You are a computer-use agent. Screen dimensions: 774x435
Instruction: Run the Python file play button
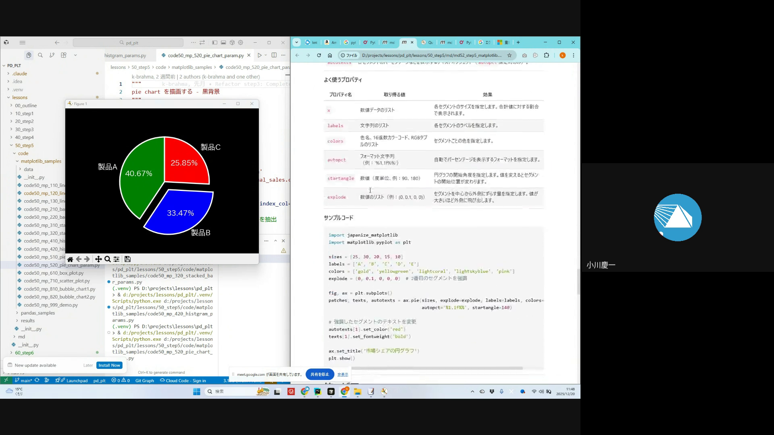pyautogui.click(x=260, y=55)
